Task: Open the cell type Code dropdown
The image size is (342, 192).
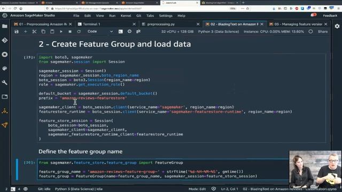Action: 100,31
